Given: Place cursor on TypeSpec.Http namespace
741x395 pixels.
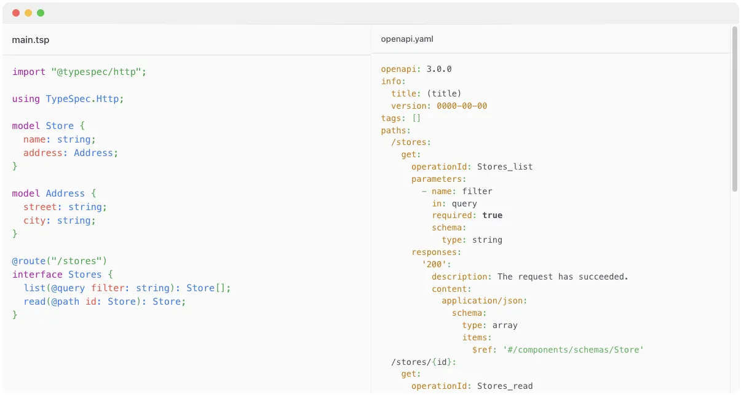Looking at the screenshot, I should click(x=85, y=99).
